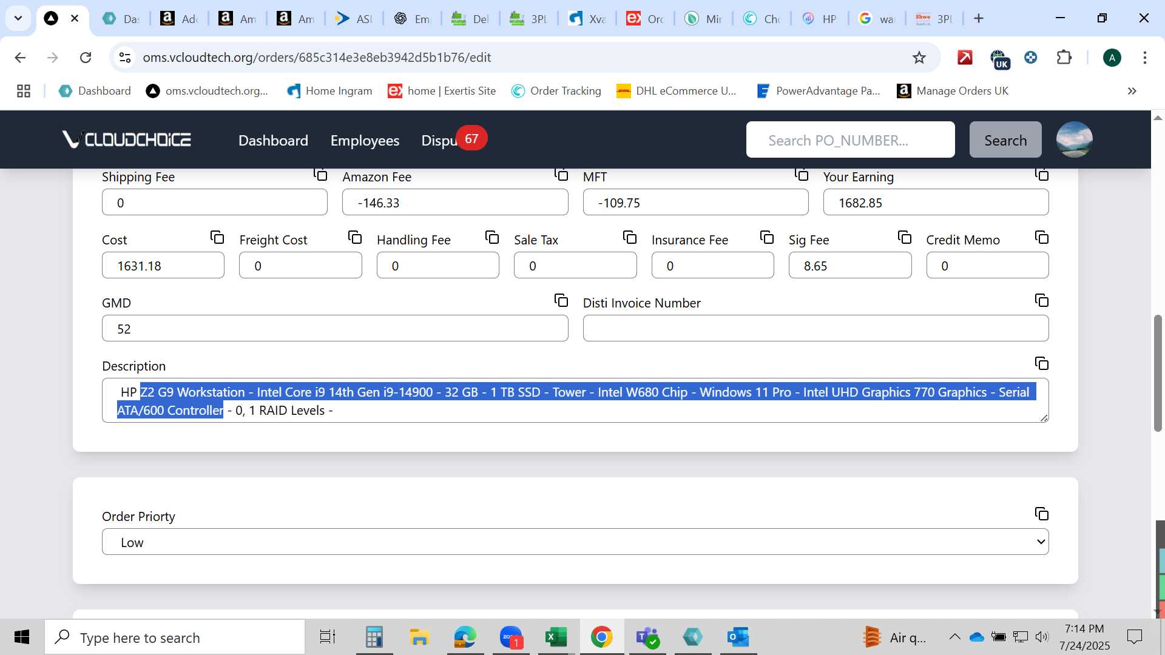Open the user profile picture menu
Image resolution: width=1165 pixels, height=655 pixels.
pos(1074,139)
